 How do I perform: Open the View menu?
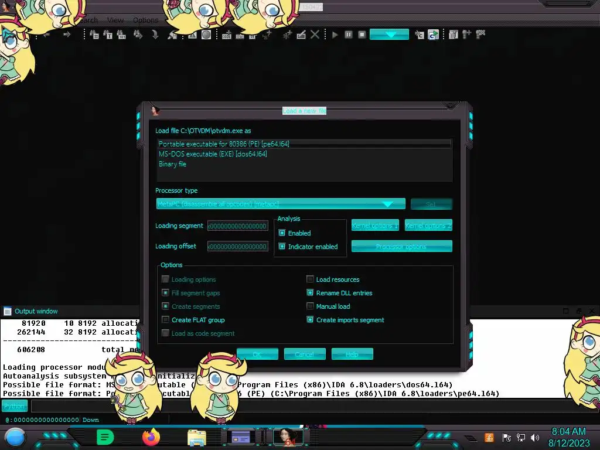[115, 20]
